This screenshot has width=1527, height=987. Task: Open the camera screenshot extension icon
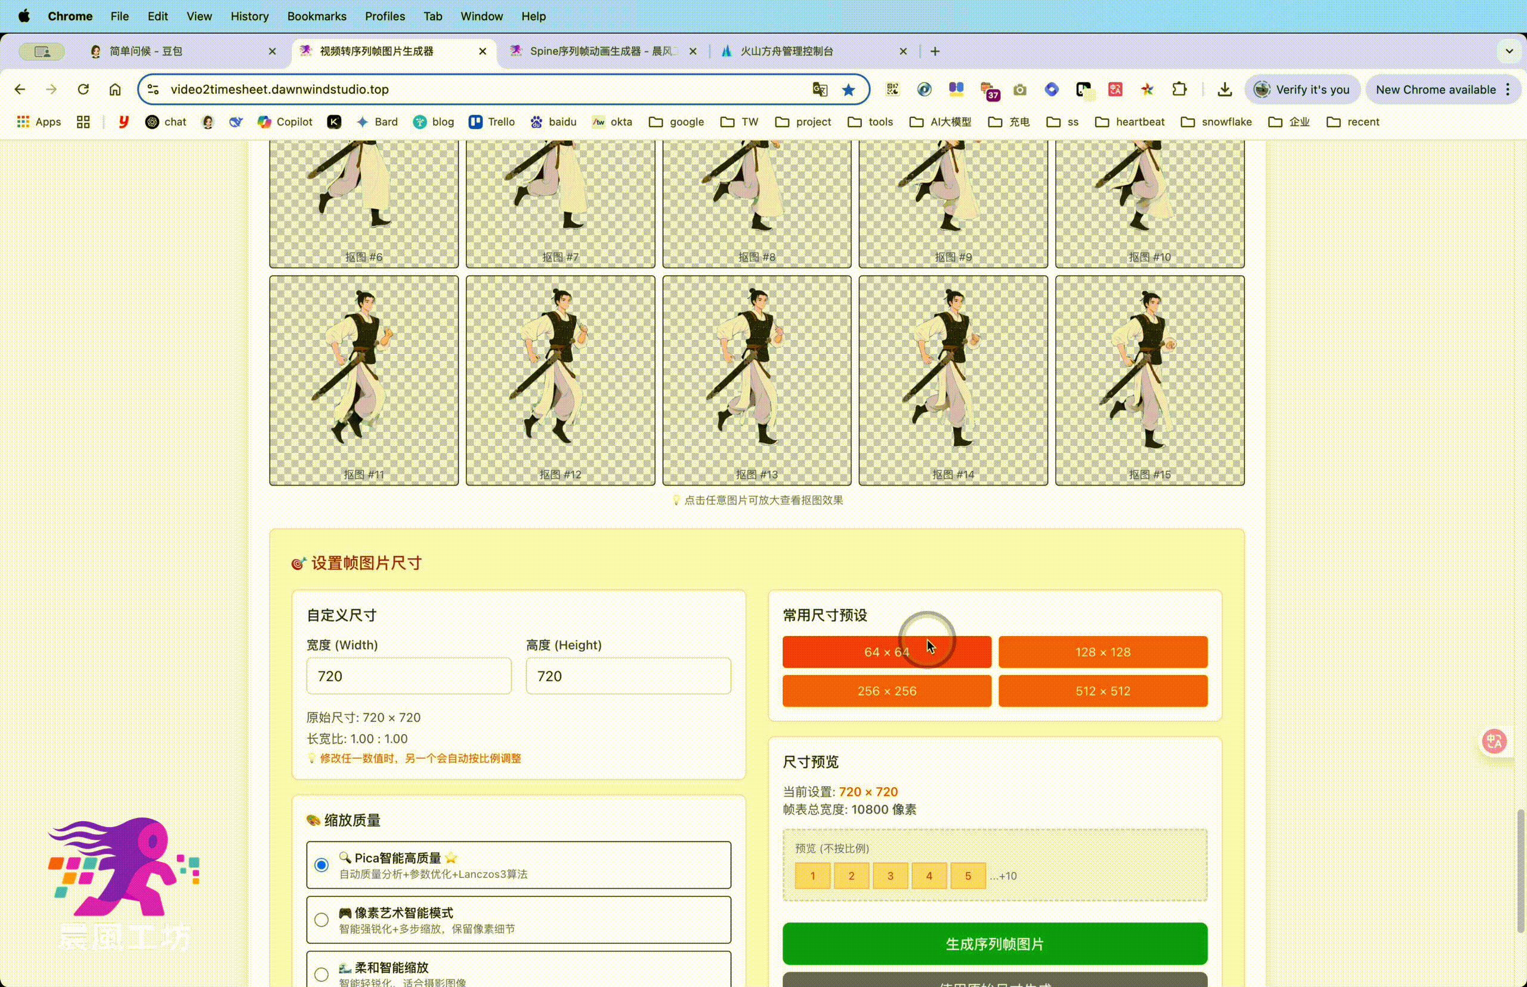(x=1020, y=90)
